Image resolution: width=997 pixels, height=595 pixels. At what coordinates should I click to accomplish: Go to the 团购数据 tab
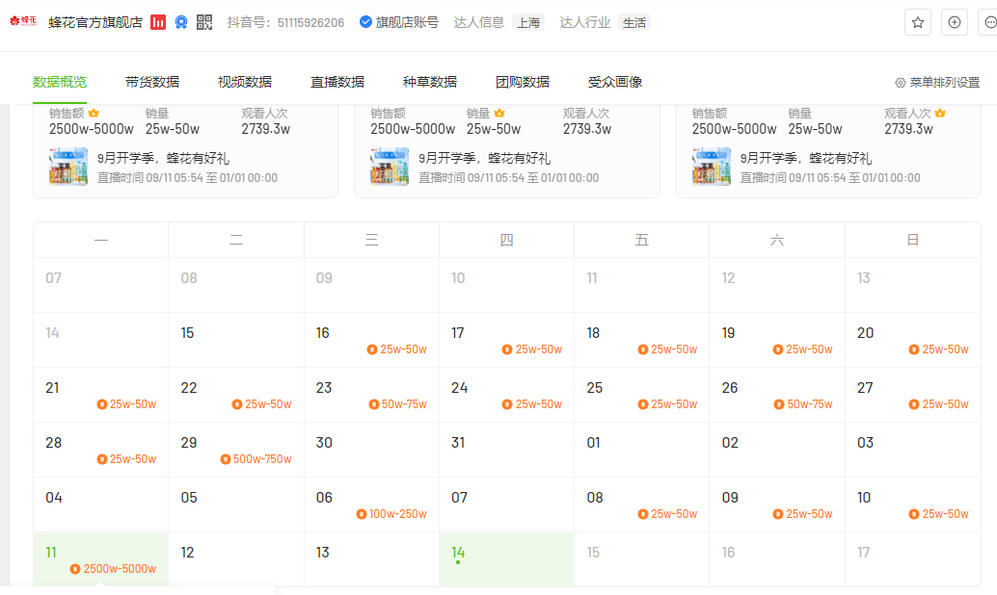[523, 82]
